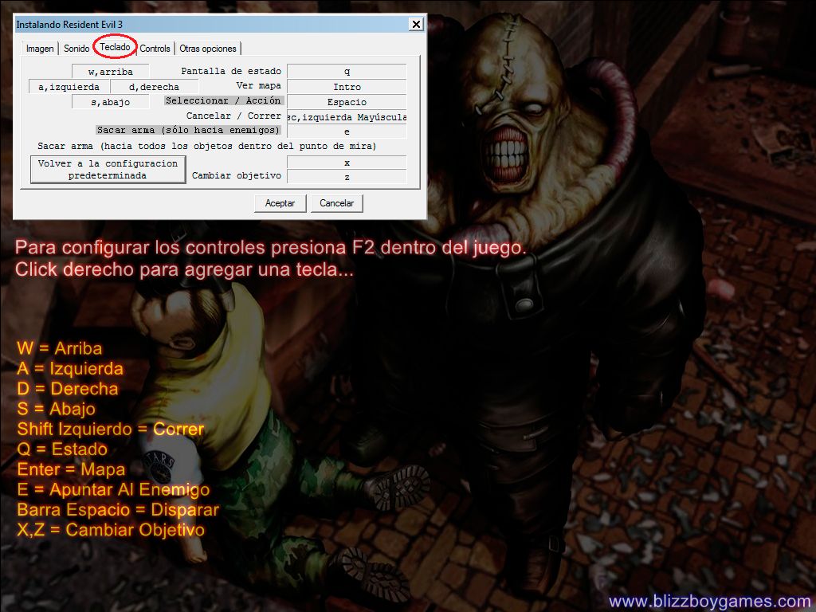Click the Cancelar button
This screenshot has width=816, height=612.
pyautogui.click(x=337, y=203)
